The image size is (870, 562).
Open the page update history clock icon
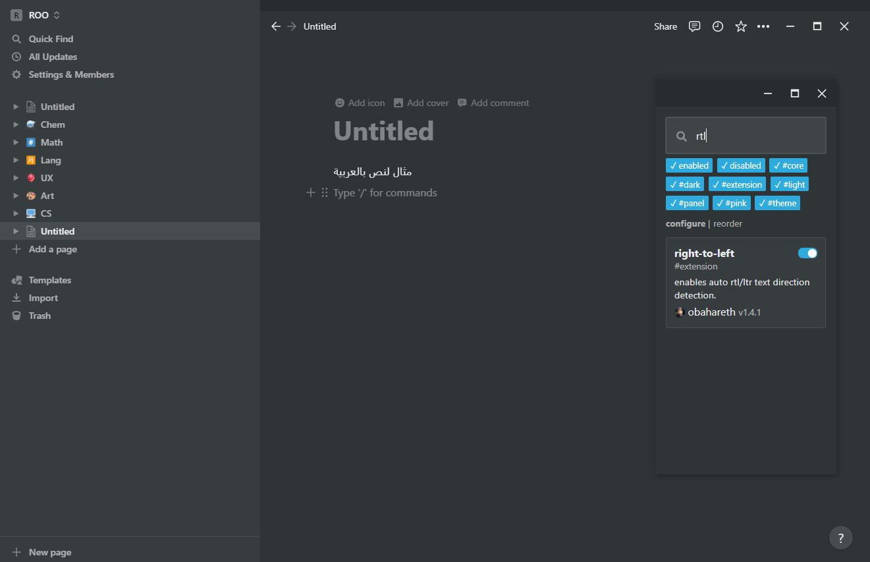tap(717, 26)
